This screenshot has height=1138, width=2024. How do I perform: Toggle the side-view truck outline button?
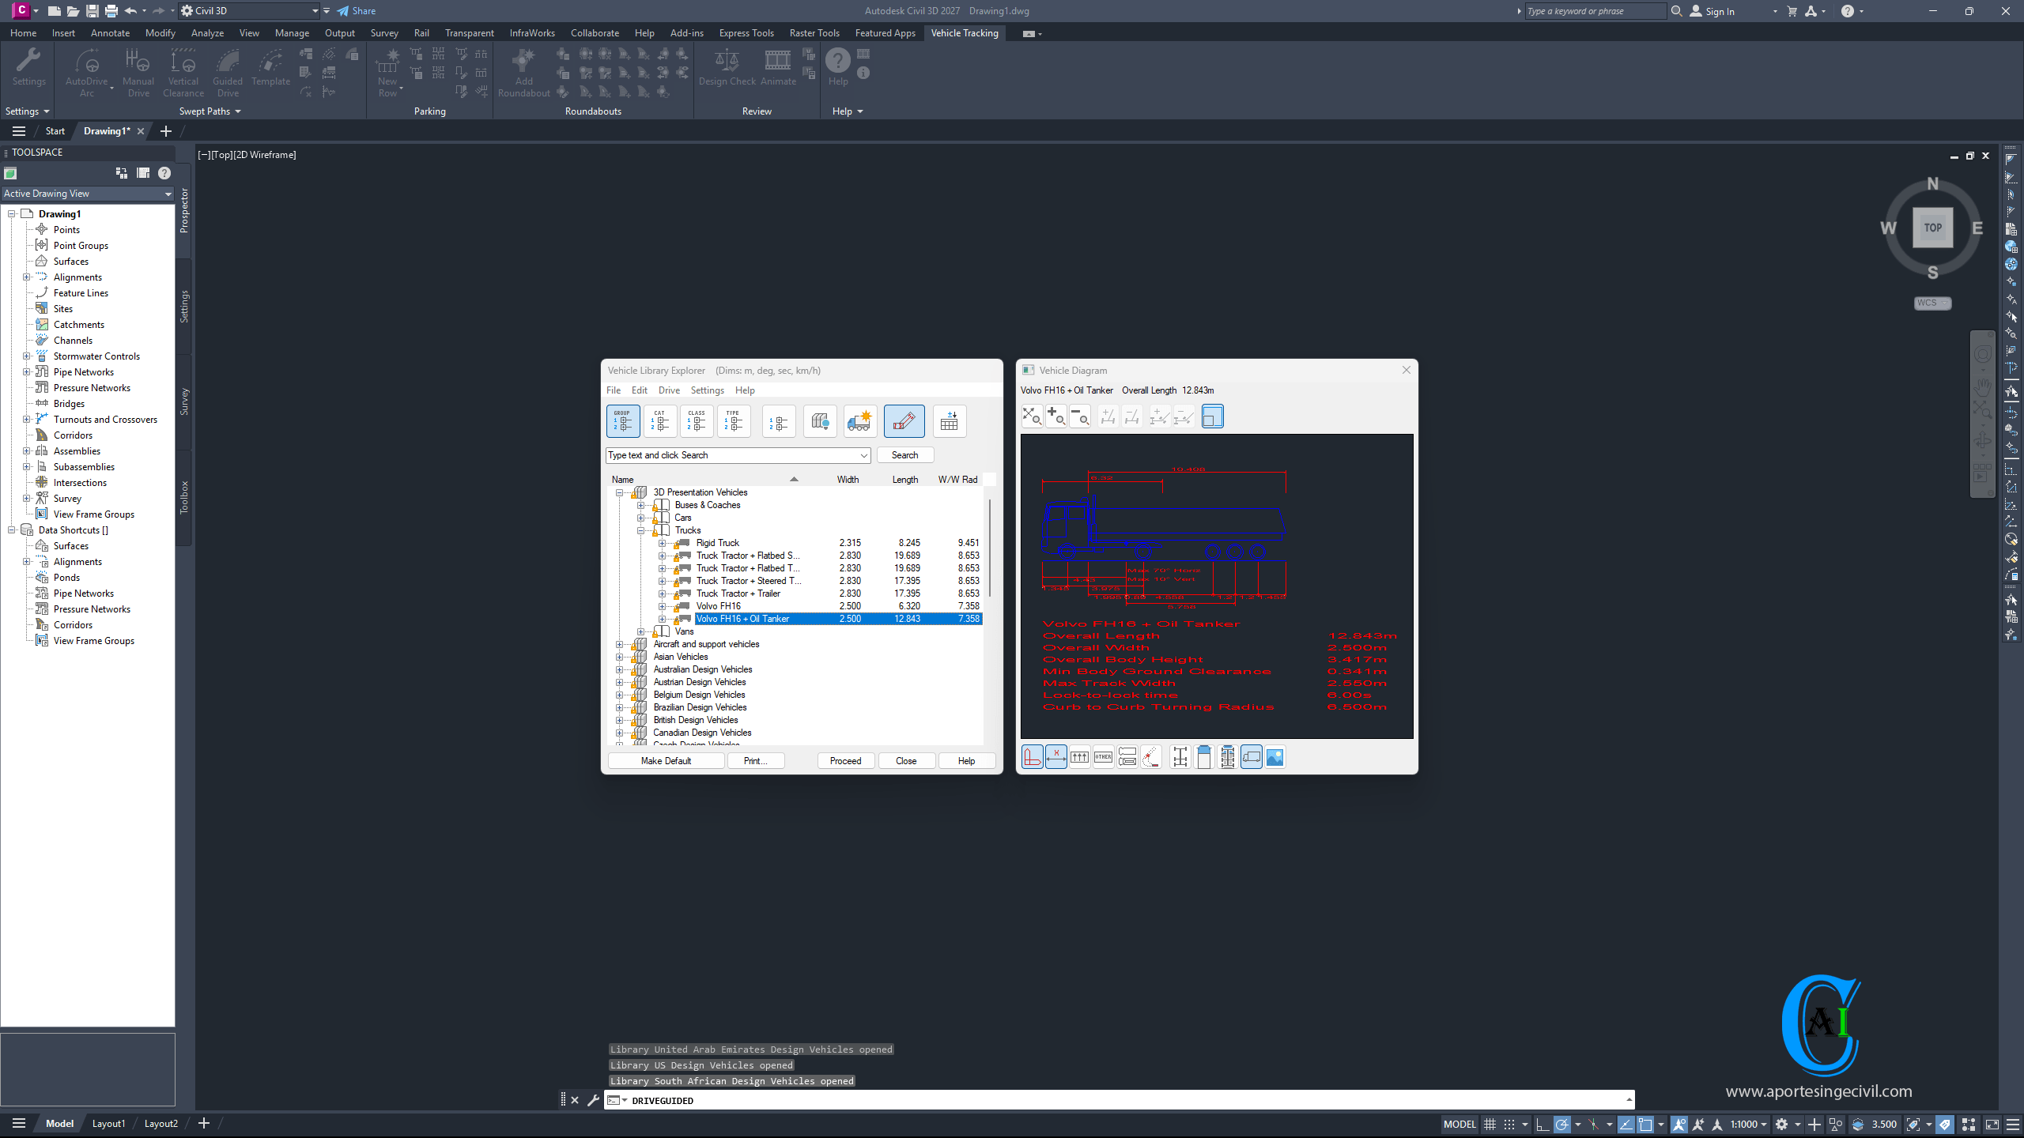coord(1251,757)
